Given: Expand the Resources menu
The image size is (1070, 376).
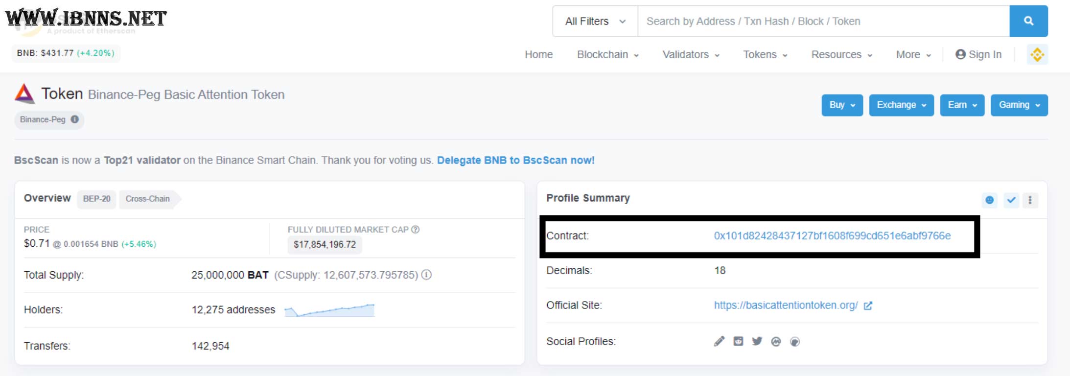Looking at the screenshot, I should pos(841,54).
